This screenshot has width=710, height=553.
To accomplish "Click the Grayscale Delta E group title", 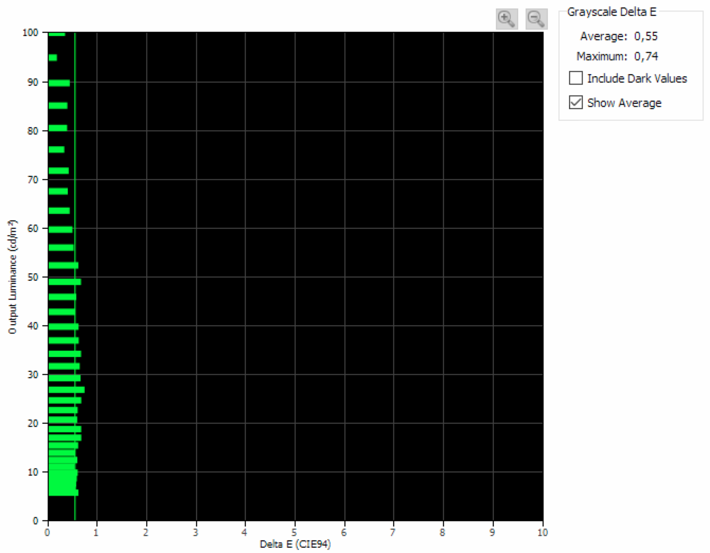I will click(611, 12).
